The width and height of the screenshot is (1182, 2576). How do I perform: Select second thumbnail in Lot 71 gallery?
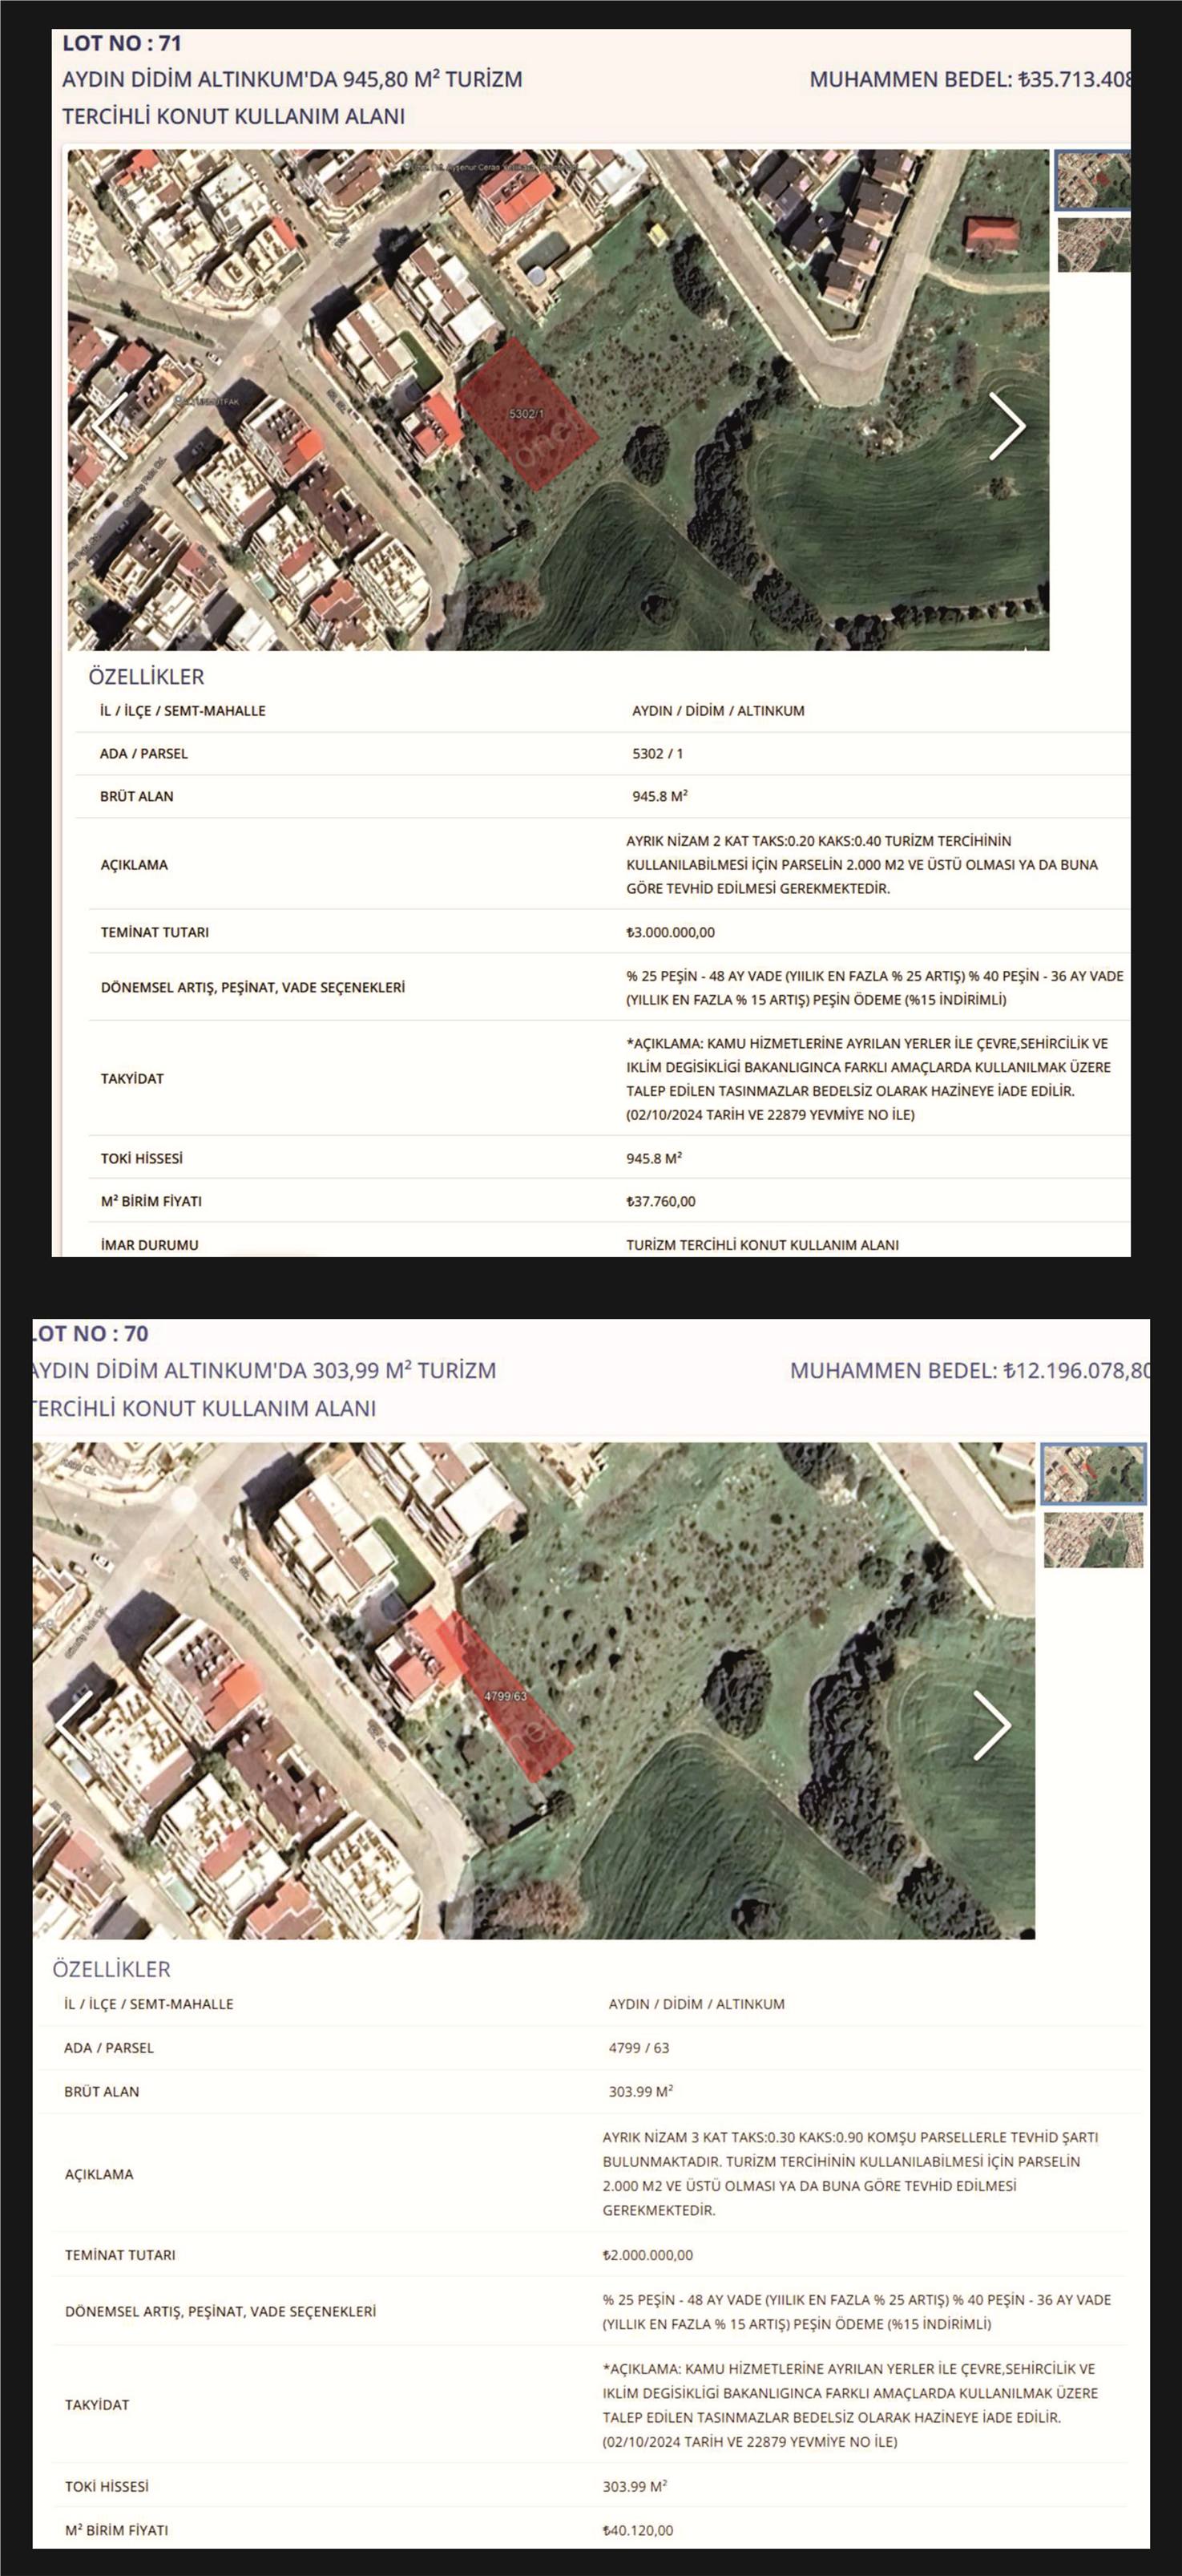click(1092, 245)
